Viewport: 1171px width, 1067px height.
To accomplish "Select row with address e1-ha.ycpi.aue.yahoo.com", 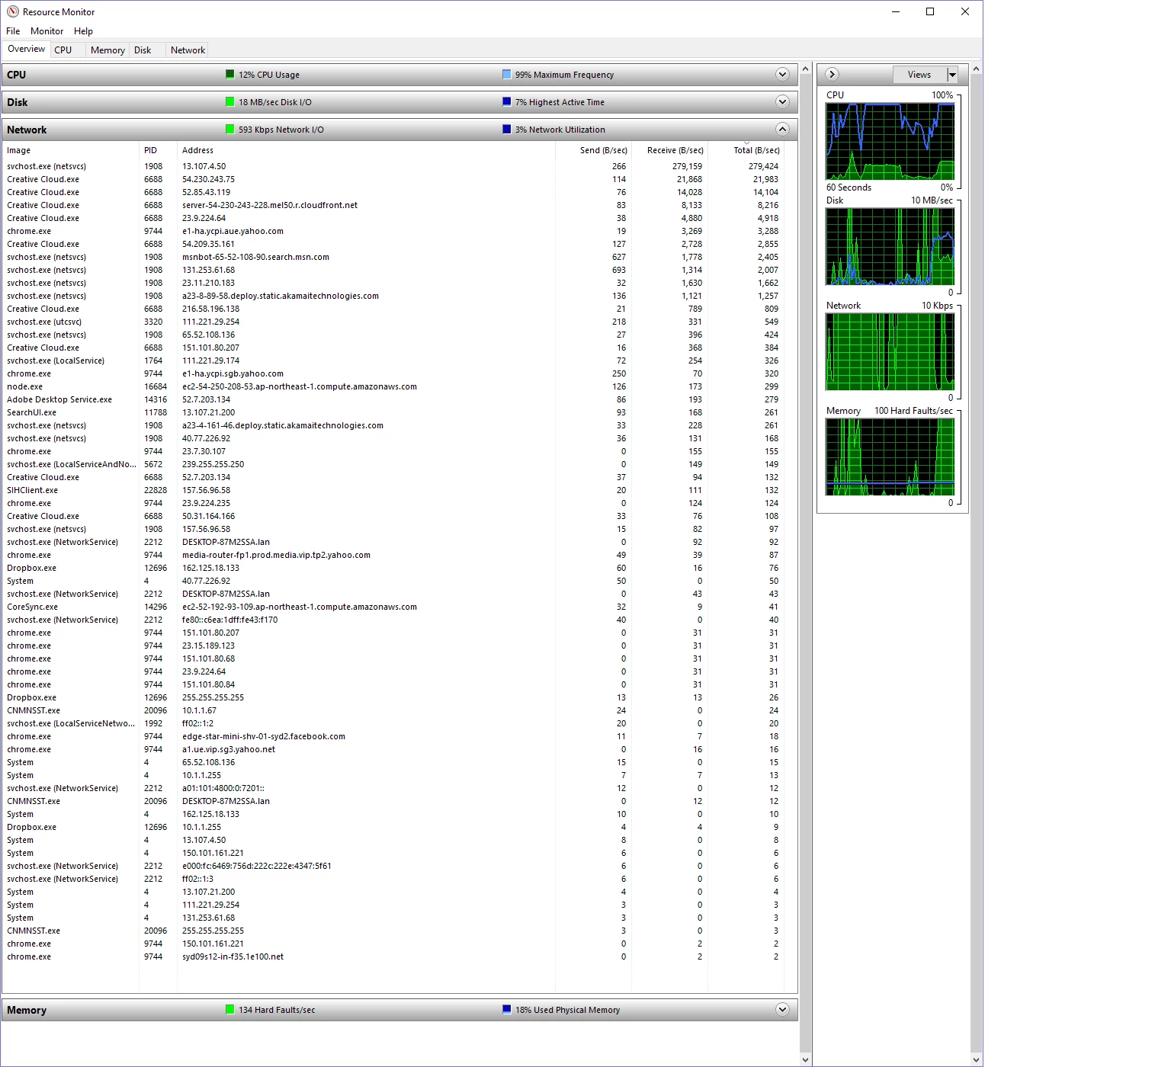I will (x=394, y=231).
